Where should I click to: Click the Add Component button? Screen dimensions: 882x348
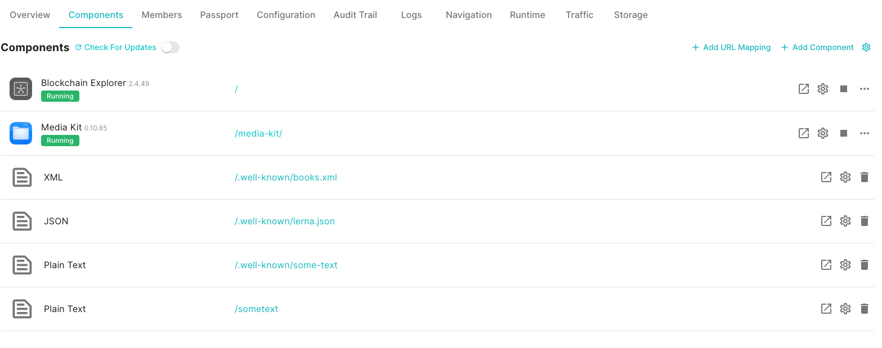point(817,47)
